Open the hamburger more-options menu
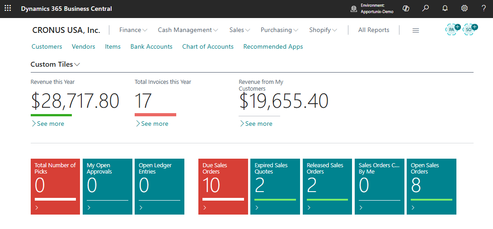The width and height of the screenshot is (493, 229). point(416,30)
